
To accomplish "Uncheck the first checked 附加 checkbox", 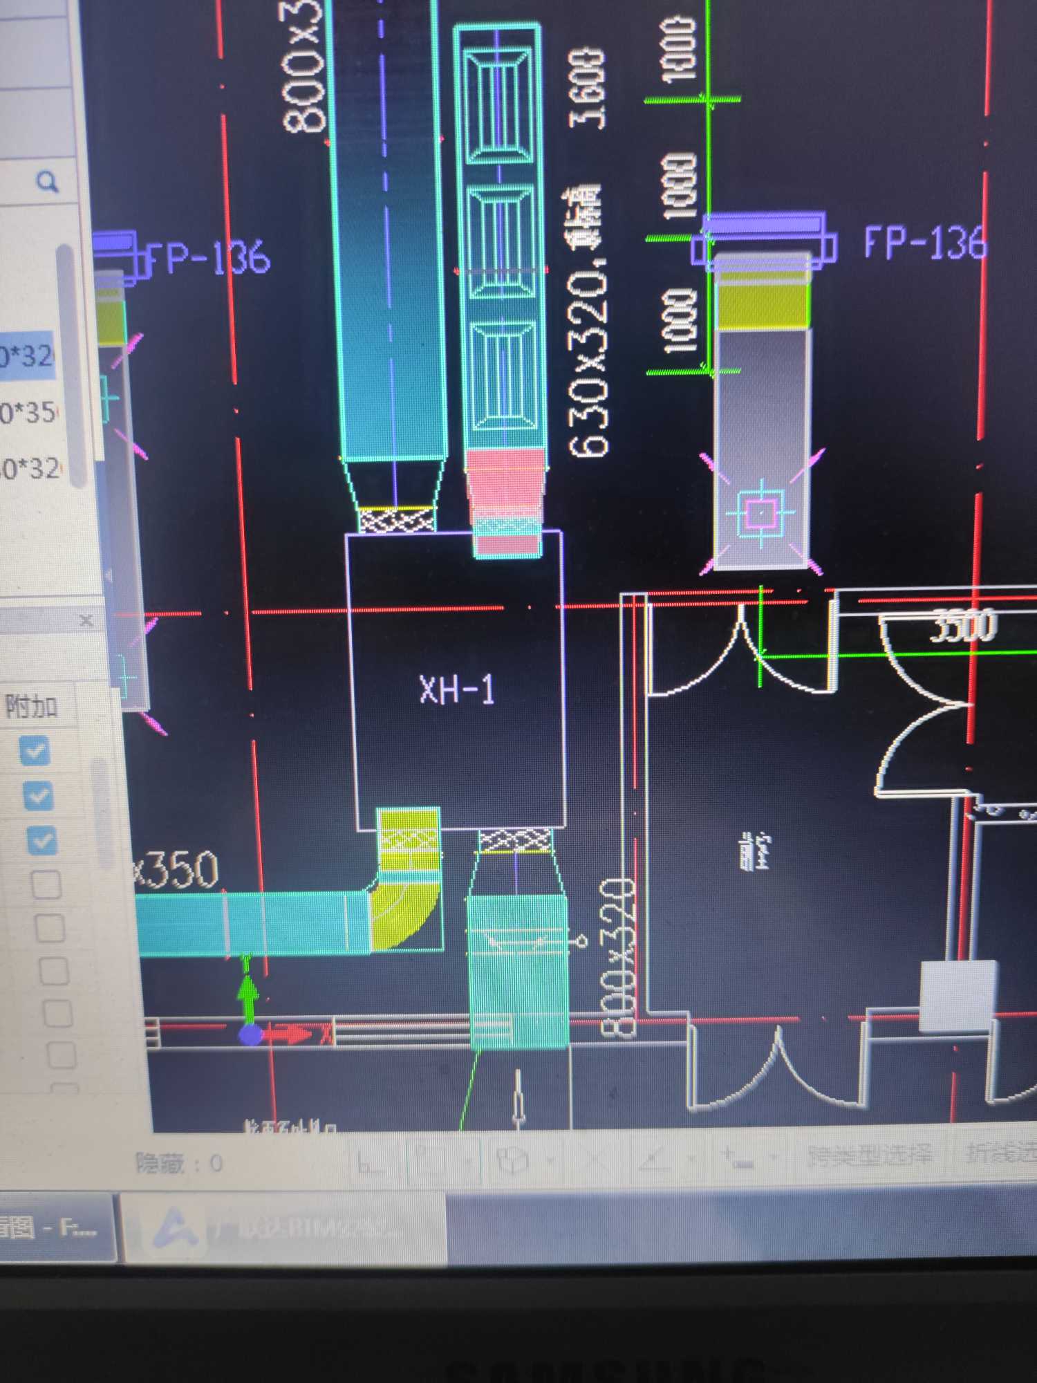I will pyautogui.click(x=35, y=751).
